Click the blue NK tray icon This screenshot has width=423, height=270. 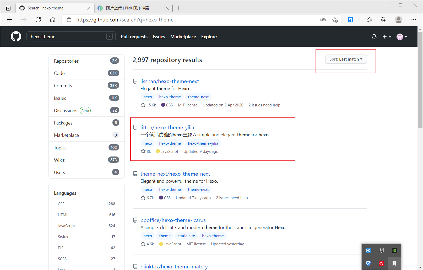click(x=368, y=250)
